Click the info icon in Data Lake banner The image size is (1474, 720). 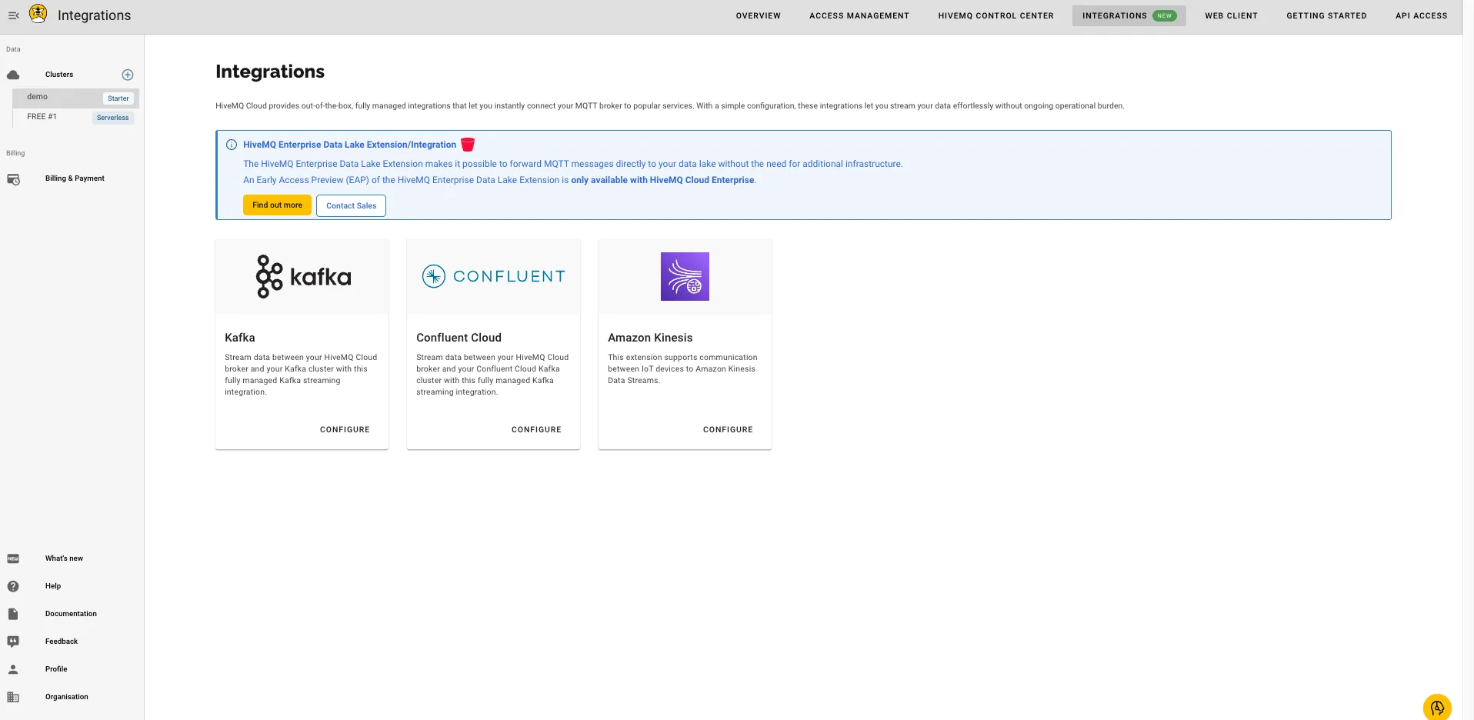pos(232,145)
